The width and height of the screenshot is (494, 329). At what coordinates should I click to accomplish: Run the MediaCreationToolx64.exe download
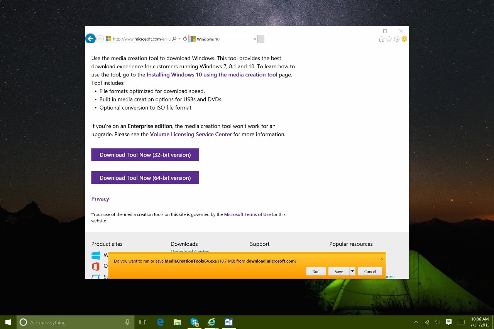pyautogui.click(x=316, y=271)
